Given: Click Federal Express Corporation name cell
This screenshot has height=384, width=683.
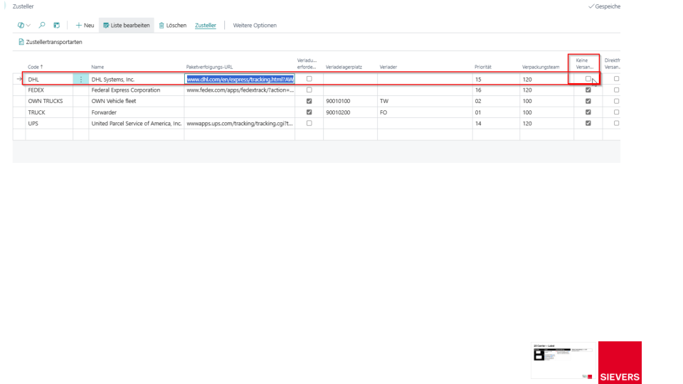Looking at the screenshot, I should (x=137, y=90).
